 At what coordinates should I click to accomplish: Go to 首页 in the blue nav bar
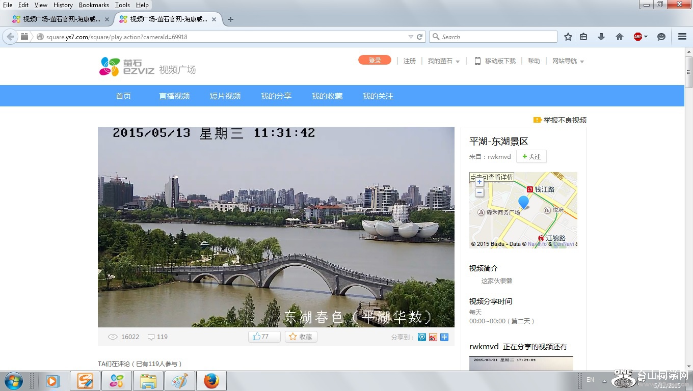(x=123, y=96)
